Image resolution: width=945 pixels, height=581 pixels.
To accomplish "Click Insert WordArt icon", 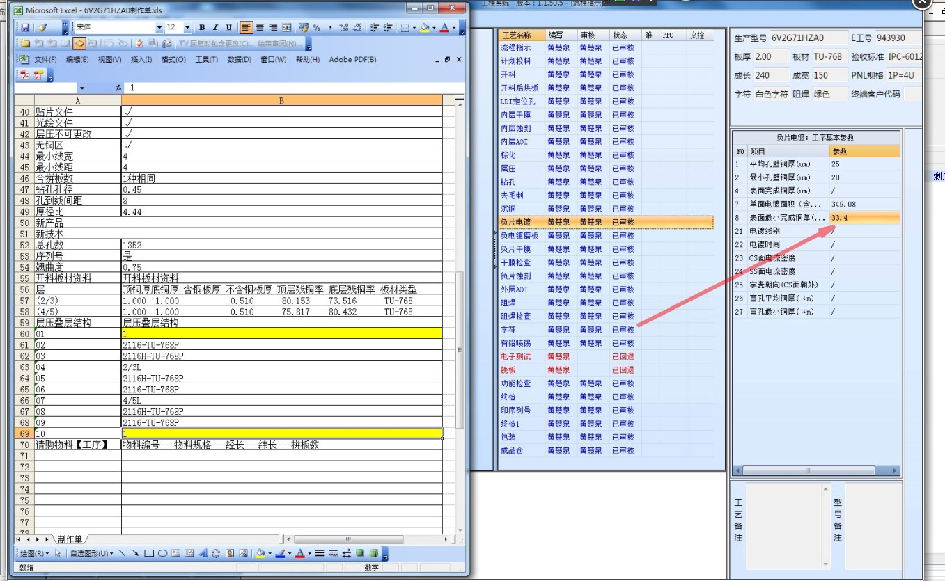I will (x=203, y=553).
